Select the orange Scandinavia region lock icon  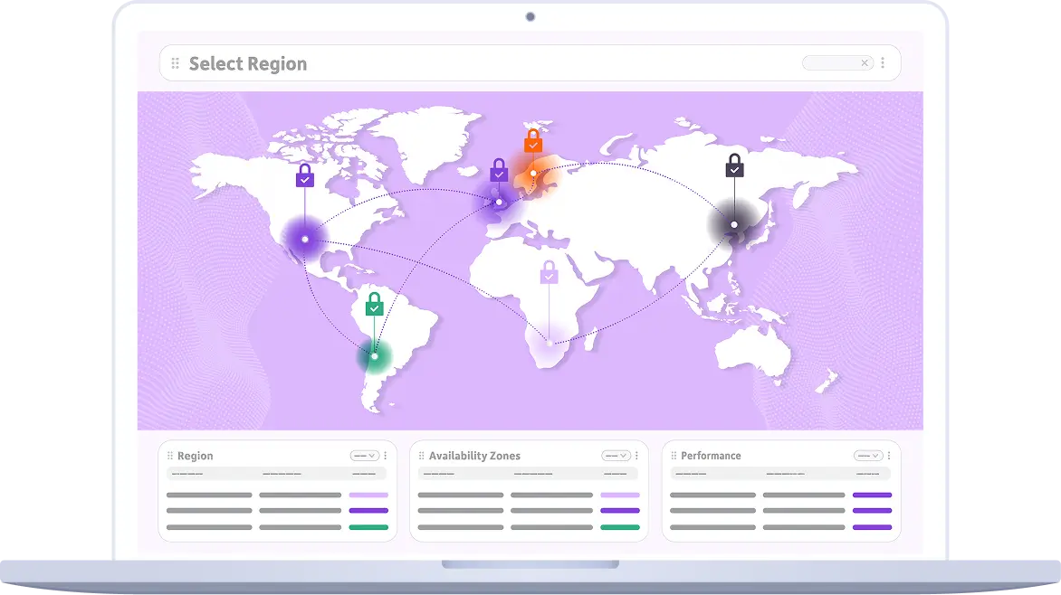(x=534, y=141)
